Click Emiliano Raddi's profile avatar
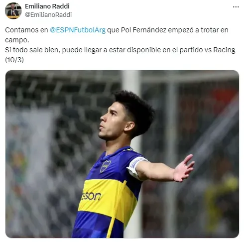The height and width of the screenshot is (242, 244). (13, 10)
